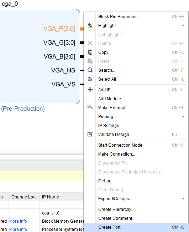Click the Copy icon in context menu
The image size is (189, 232).
90,52
